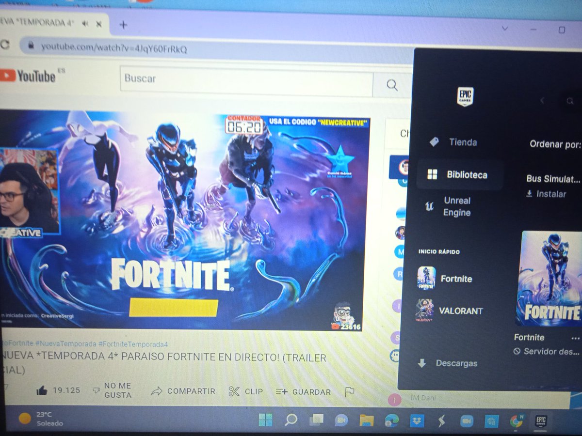Click the muted speaker icon on tab

86,24
